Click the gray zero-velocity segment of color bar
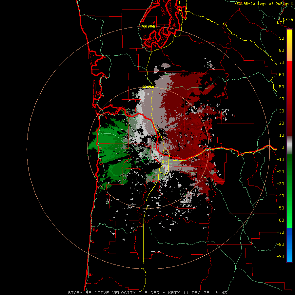Viewport: 295px width, 295px height. pyautogui.click(x=289, y=145)
